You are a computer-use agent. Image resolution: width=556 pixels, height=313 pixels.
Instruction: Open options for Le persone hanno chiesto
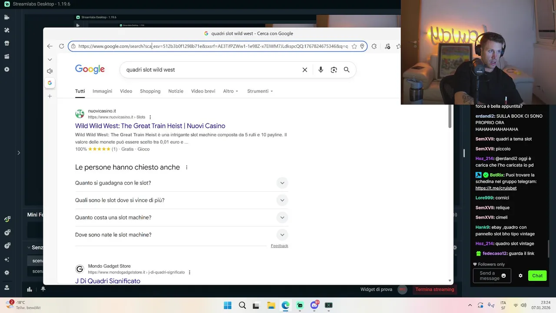point(187,167)
